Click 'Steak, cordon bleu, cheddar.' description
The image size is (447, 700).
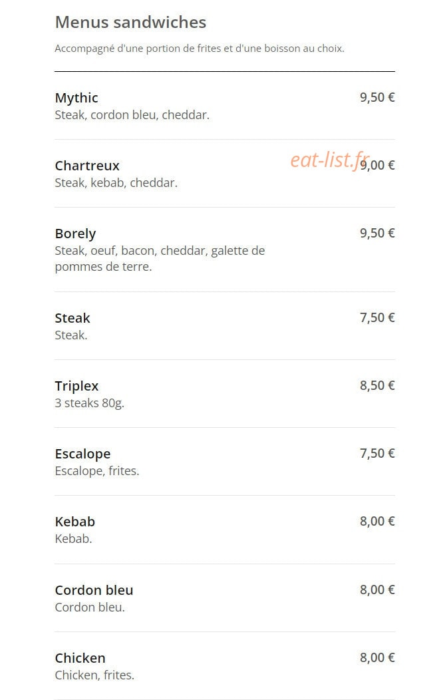tap(132, 115)
